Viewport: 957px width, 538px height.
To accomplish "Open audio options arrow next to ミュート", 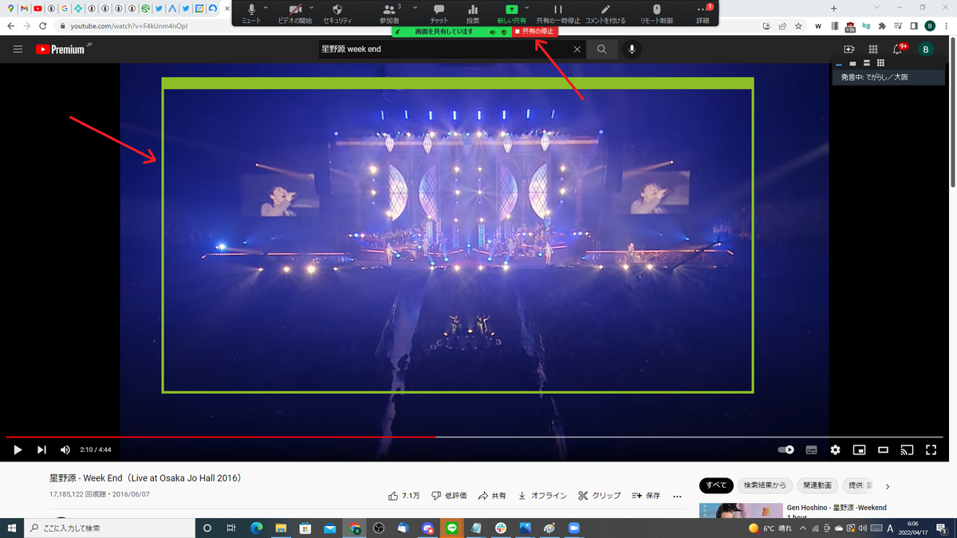I will [x=266, y=7].
